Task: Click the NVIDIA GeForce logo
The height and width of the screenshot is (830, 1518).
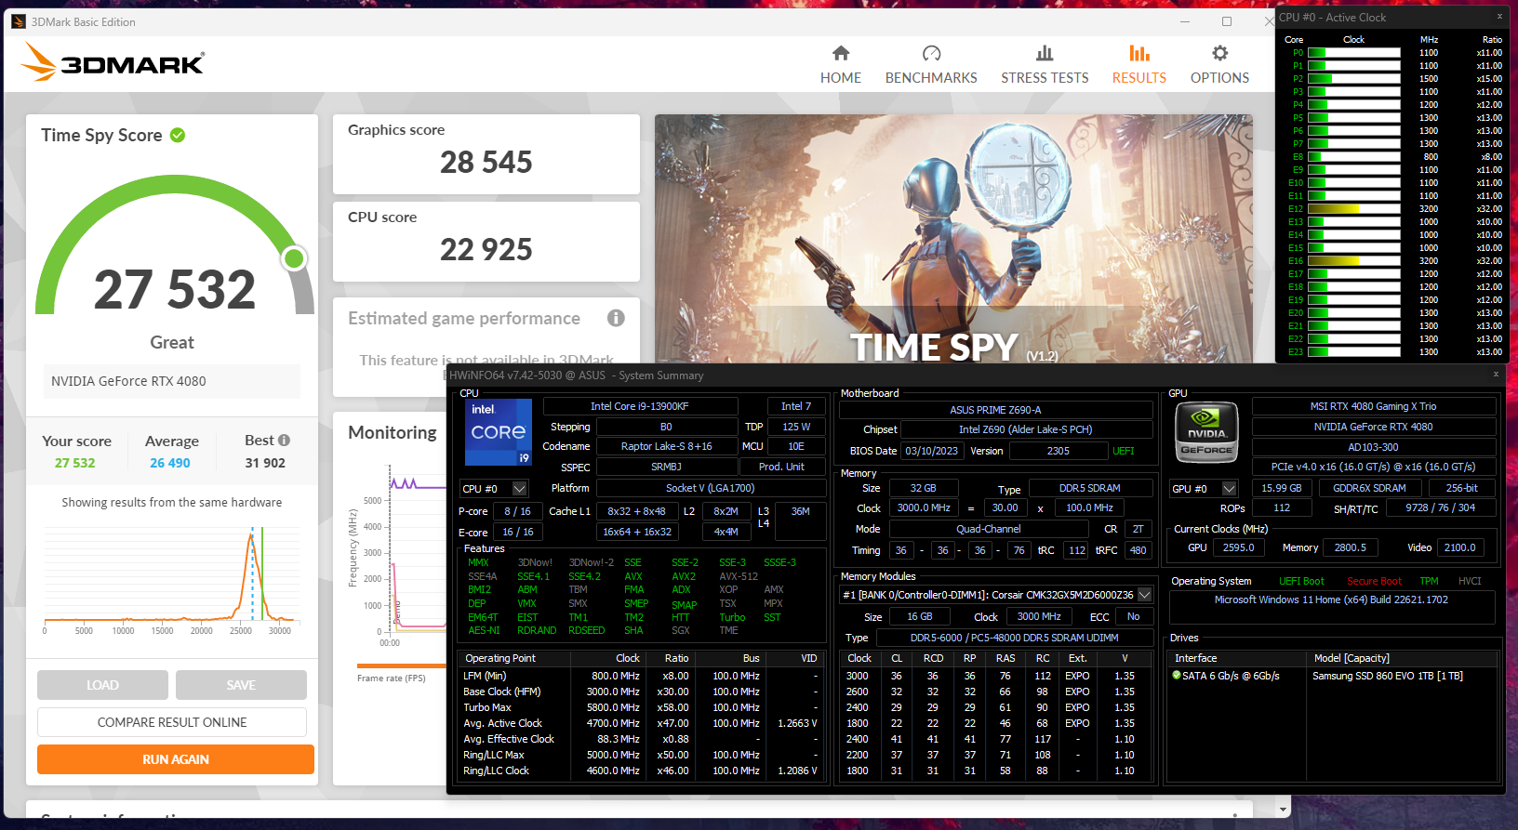Action: (x=1206, y=432)
